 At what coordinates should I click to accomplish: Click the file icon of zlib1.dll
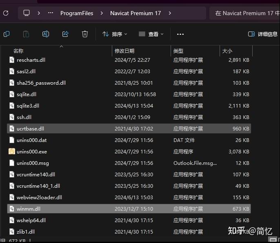12,232
